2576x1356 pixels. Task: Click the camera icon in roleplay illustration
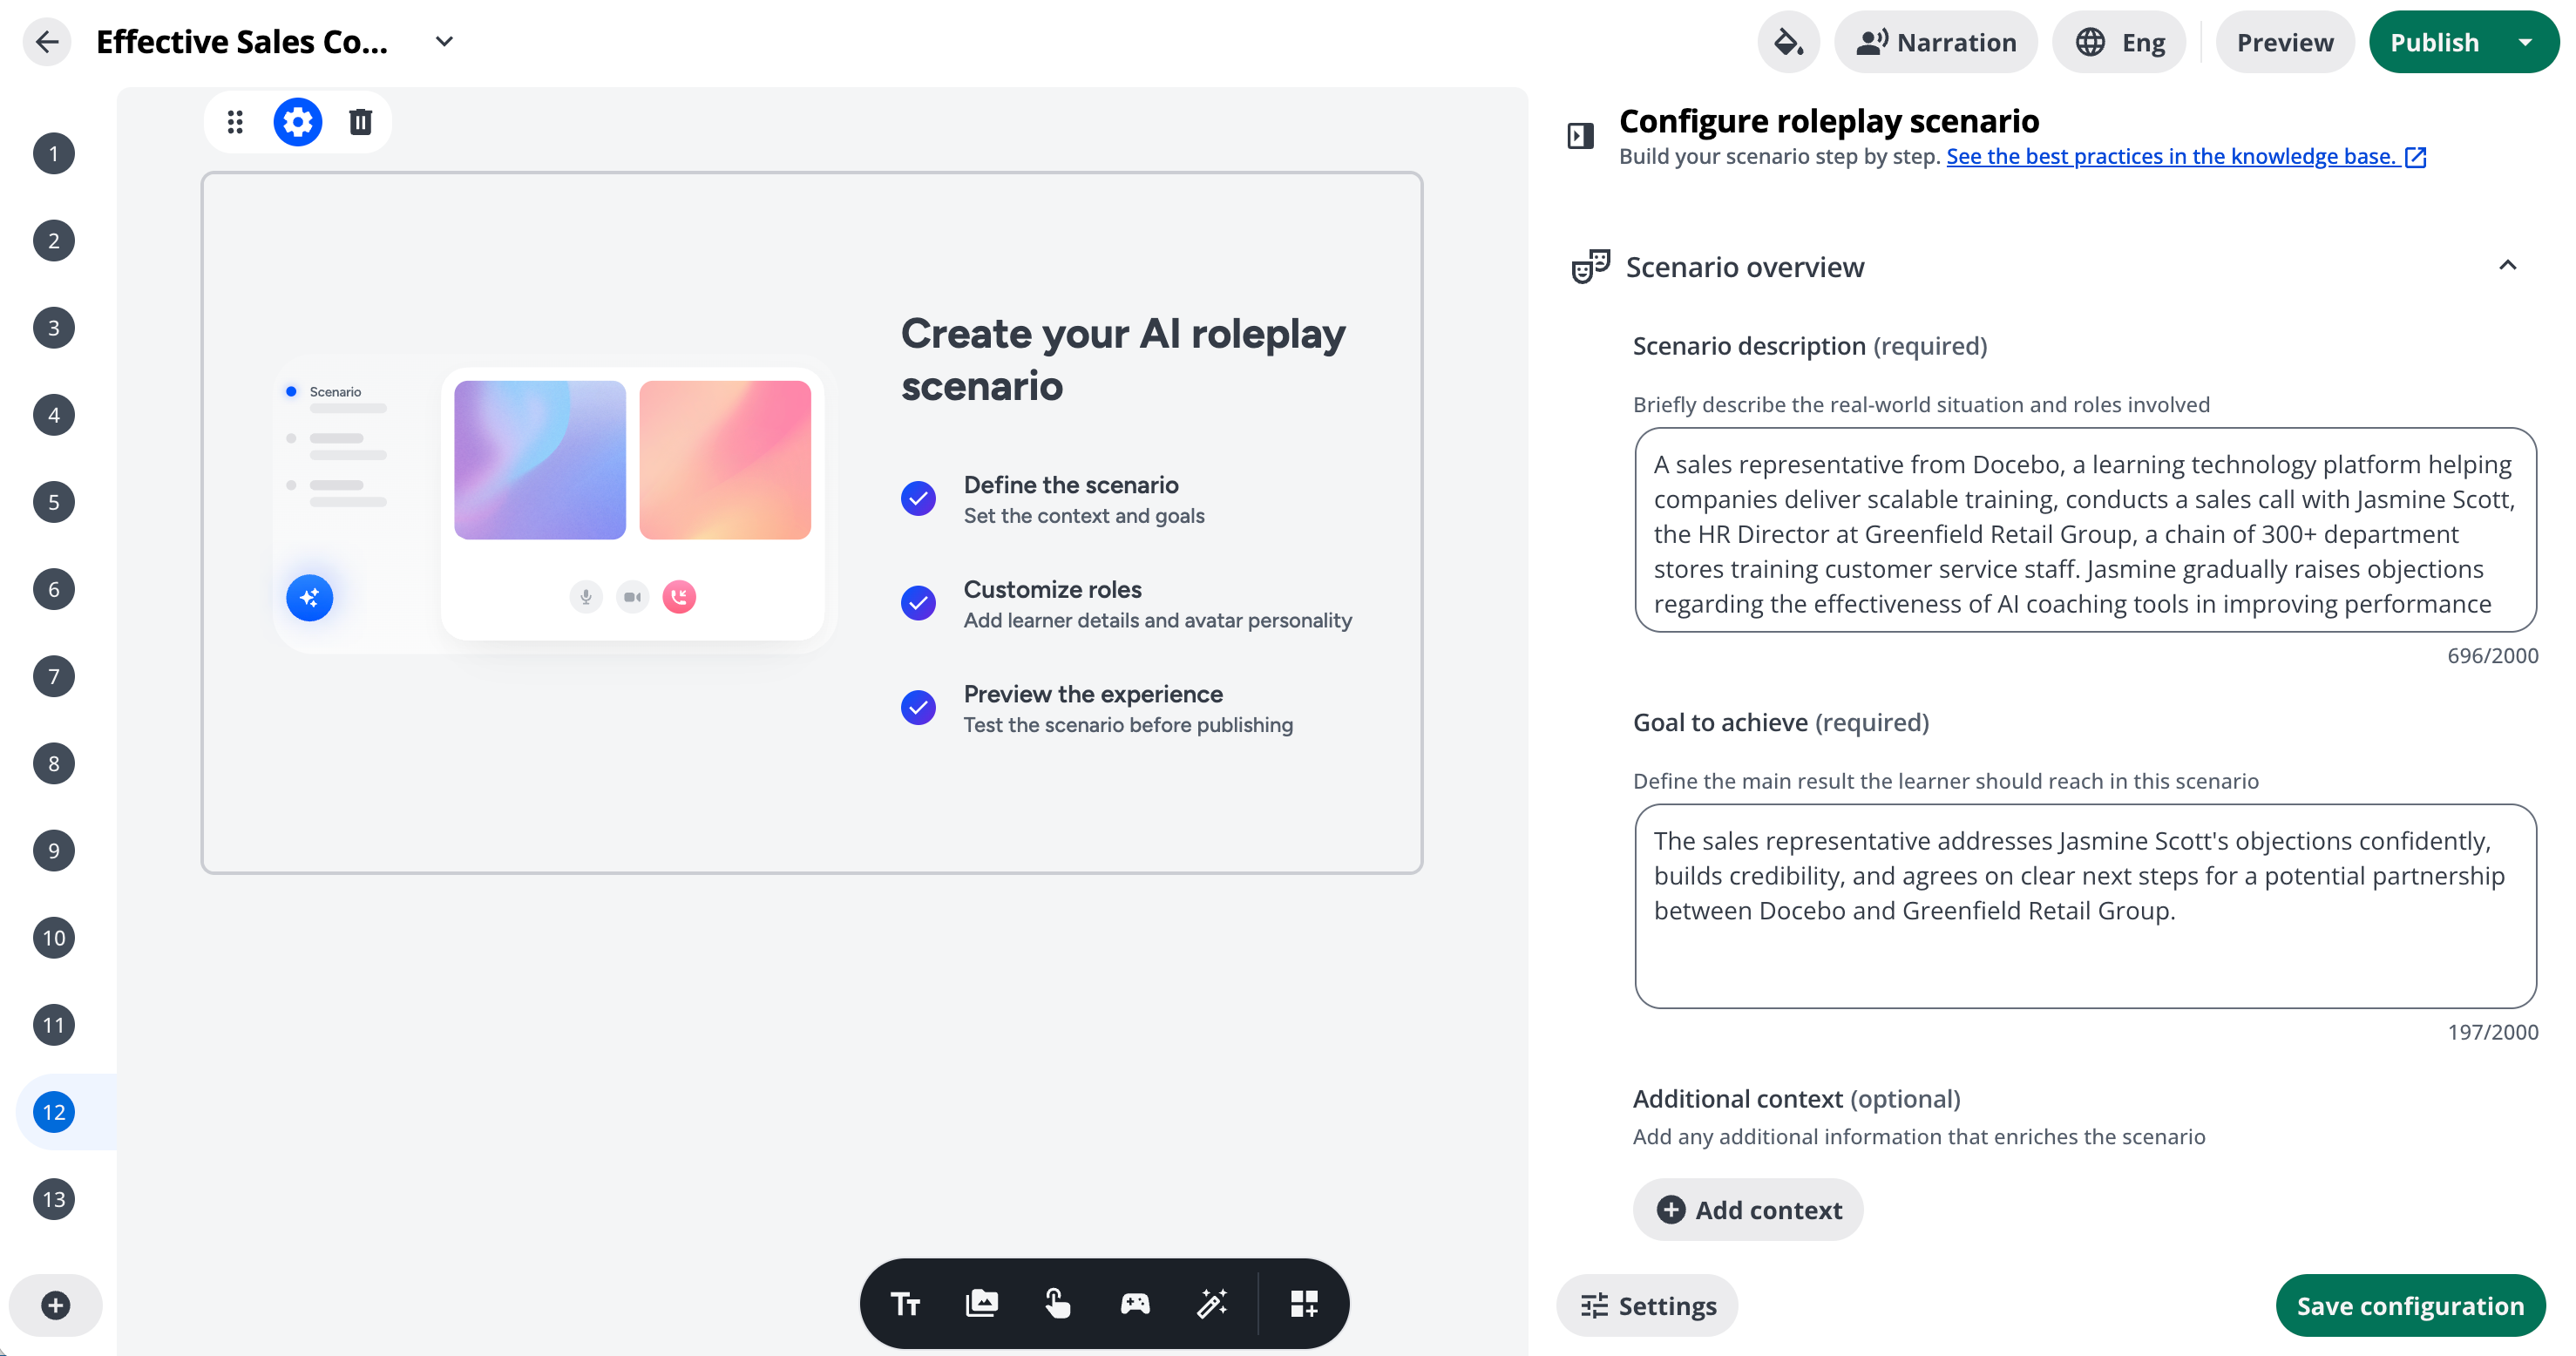coord(633,597)
